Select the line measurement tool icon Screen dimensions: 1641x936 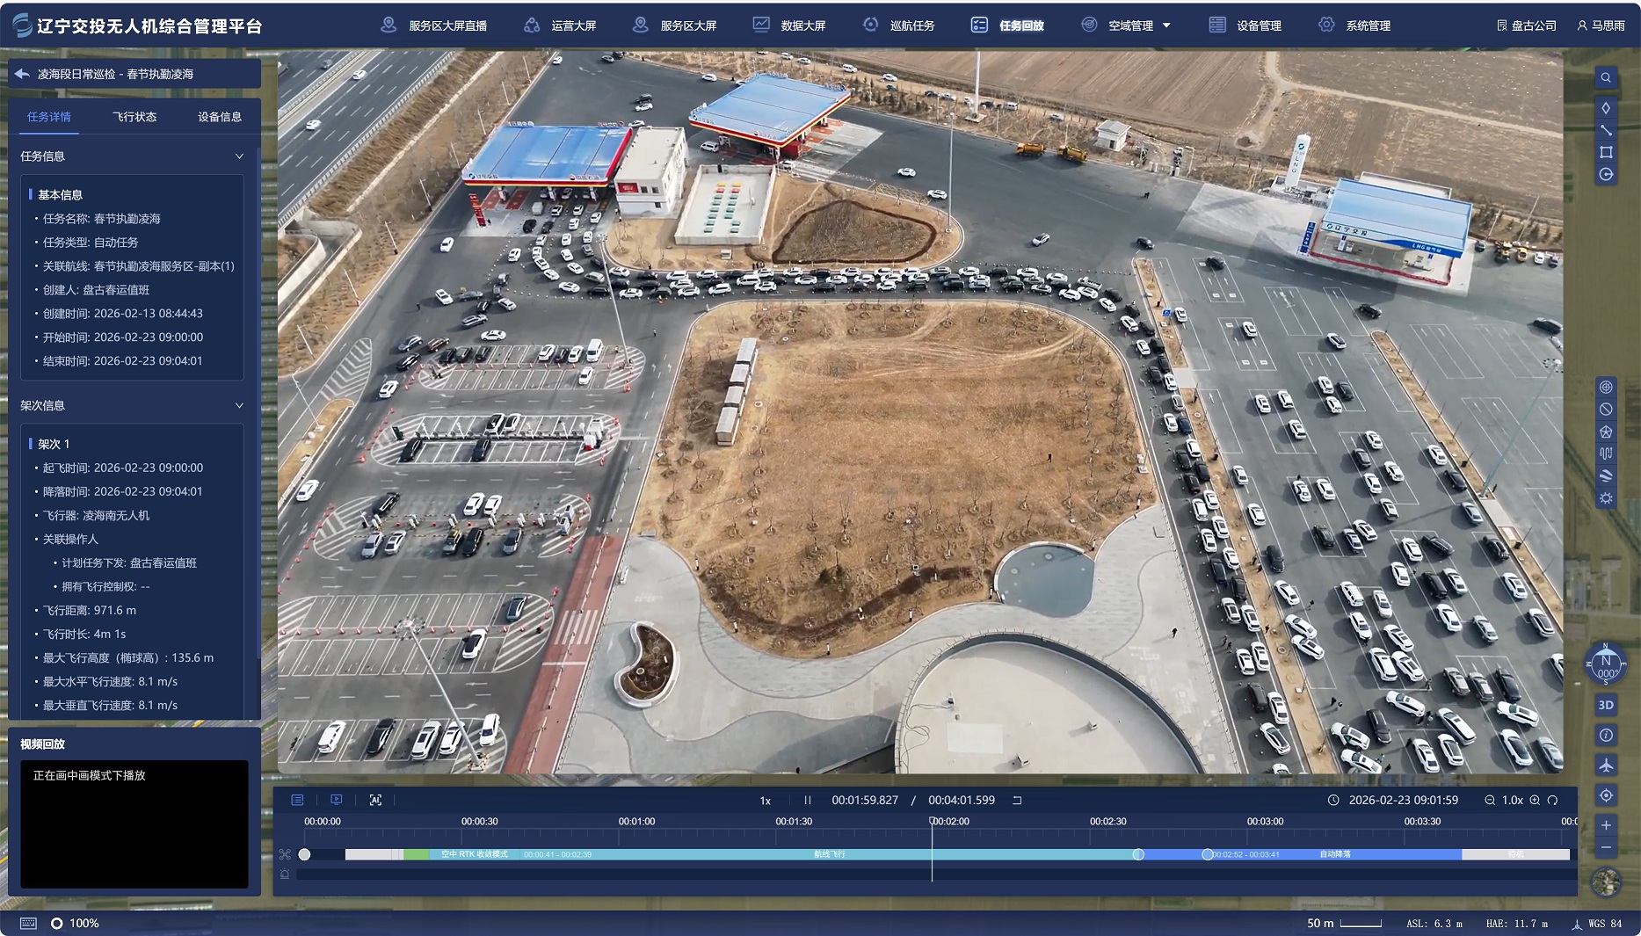tap(1605, 130)
